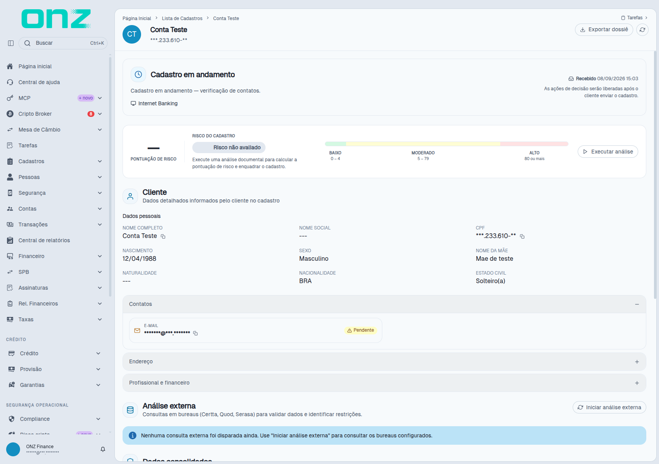Click the info icon in the blue banner
The image size is (659, 464).
(x=133, y=435)
